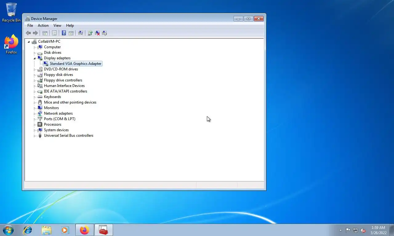
Task: Click the Device Manager toolbox taskbar button
Action: [x=104, y=230]
